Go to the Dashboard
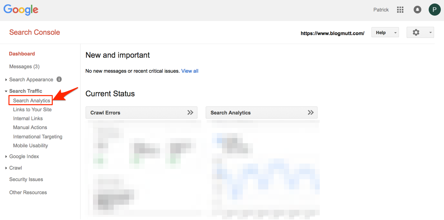 [x=22, y=54]
